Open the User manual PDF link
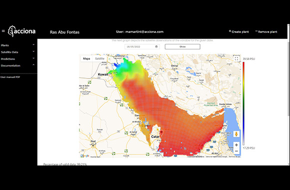This screenshot has height=190, width=290. tap(10, 77)
